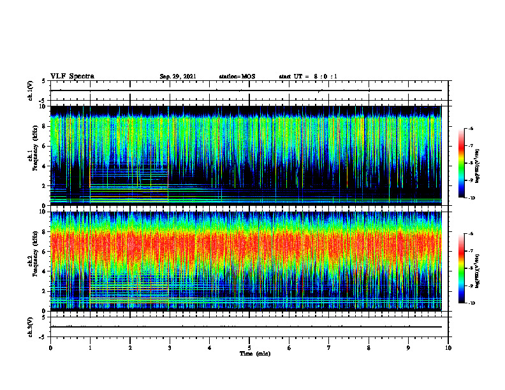The width and height of the screenshot is (505, 390).
Task: Click the ch.2 spectrogram panel
Action: [x=245, y=261]
